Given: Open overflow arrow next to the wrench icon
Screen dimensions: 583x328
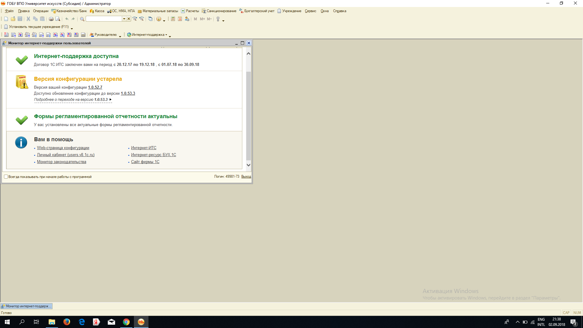Looking at the screenshot, I should click(x=223, y=20).
